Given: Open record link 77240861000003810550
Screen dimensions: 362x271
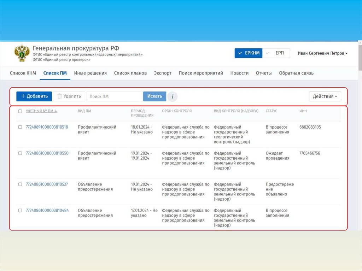Looking at the screenshot, I should (47, 153).
